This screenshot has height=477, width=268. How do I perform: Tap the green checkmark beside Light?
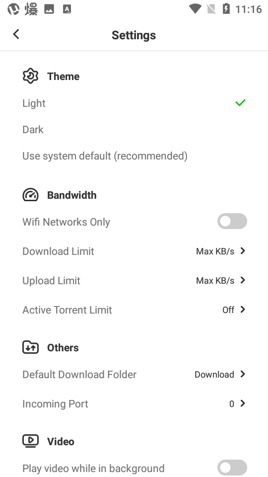pyautogui.click(x=240, y=103)
